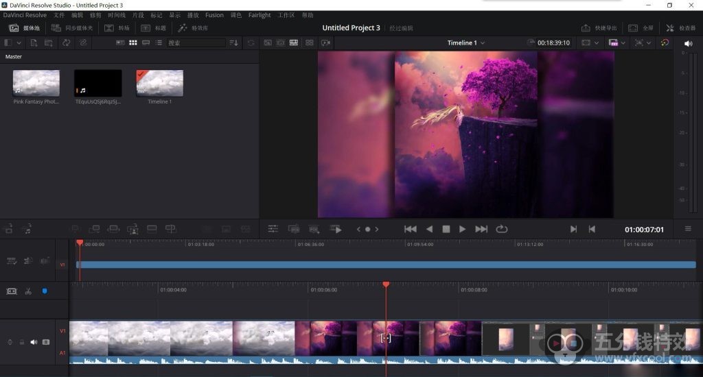Click the import media folder icon
The width and height of the screenshot is (703, 377).
[x=49, y=43]
